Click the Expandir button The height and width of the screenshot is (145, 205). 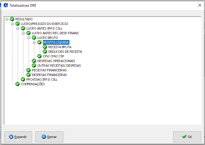18,137
